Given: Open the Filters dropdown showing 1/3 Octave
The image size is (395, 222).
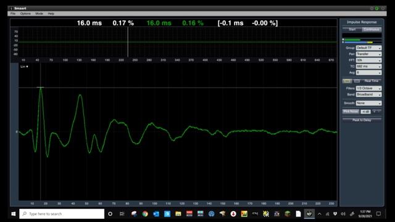Looking at the screenshot, I should [368, 88].
